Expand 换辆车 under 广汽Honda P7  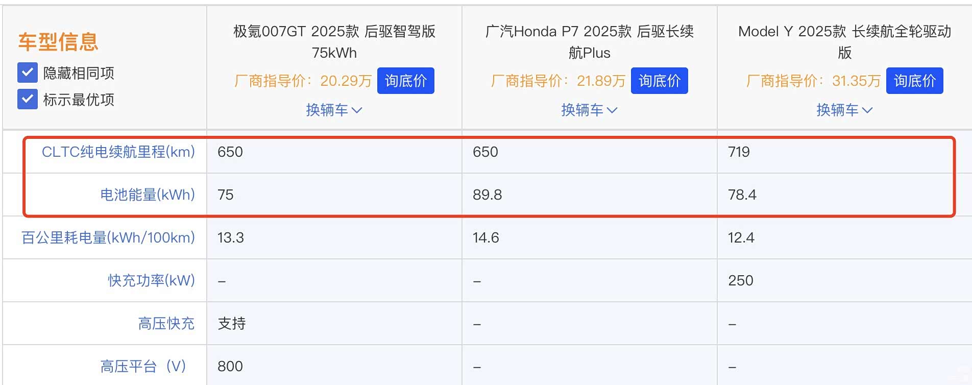click(x=589, y=110)
